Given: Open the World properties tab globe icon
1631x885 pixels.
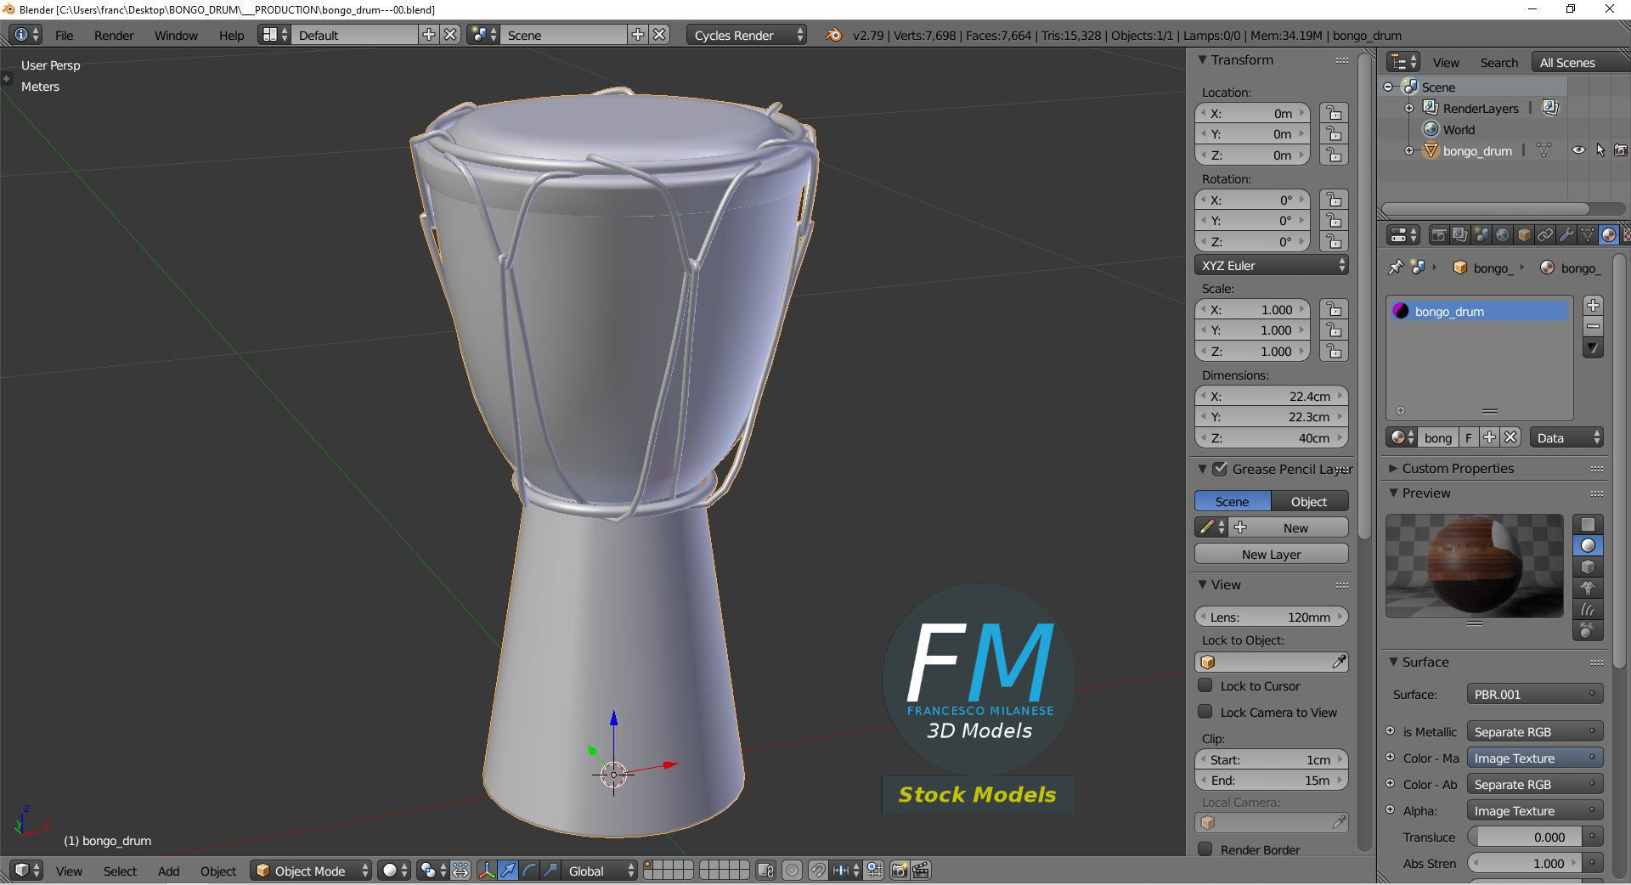Looking at the screenshot, I should pyautogui.click(x=1503, y=234).
